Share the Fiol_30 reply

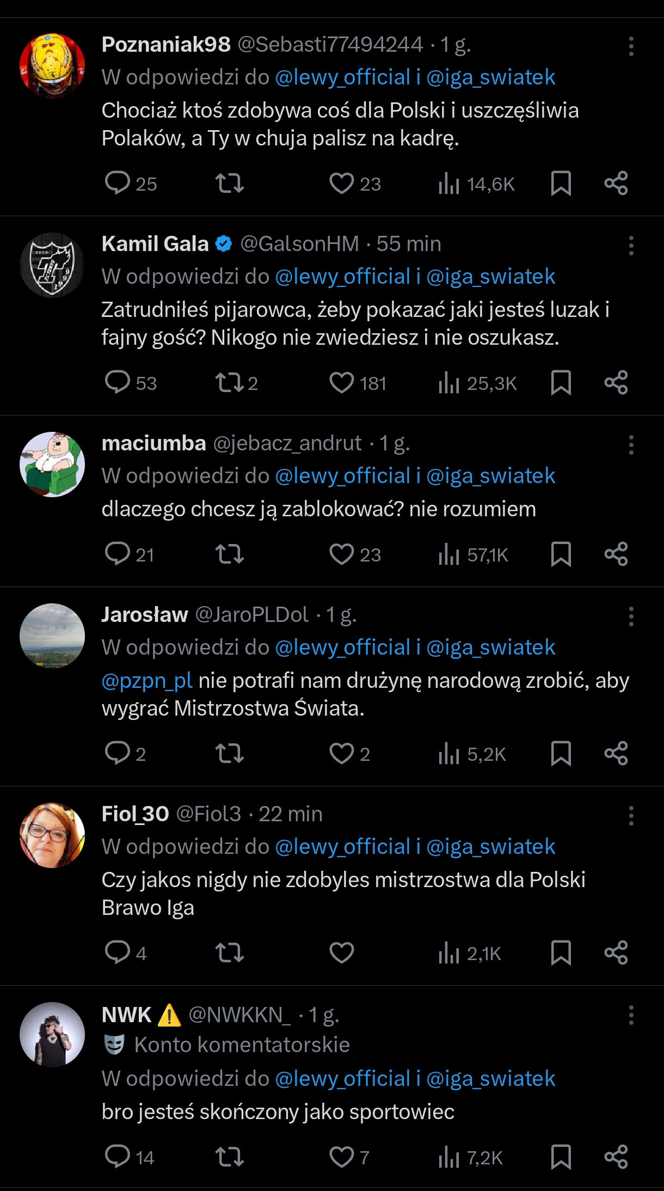pyautogui.click(x=616, y=953)
